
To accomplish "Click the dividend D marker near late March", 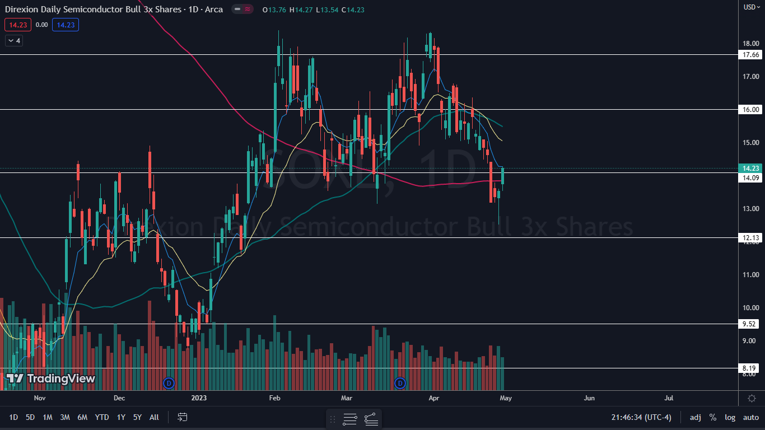I will coord(400,383).
